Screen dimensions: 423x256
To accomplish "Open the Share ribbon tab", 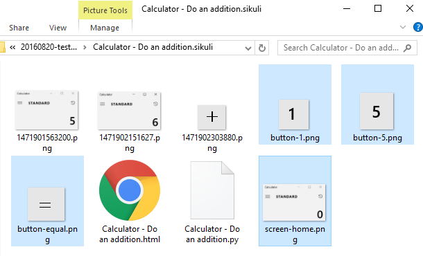I will 19,28.
